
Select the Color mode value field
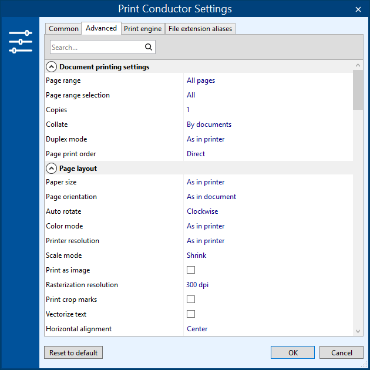click(268, 226)
